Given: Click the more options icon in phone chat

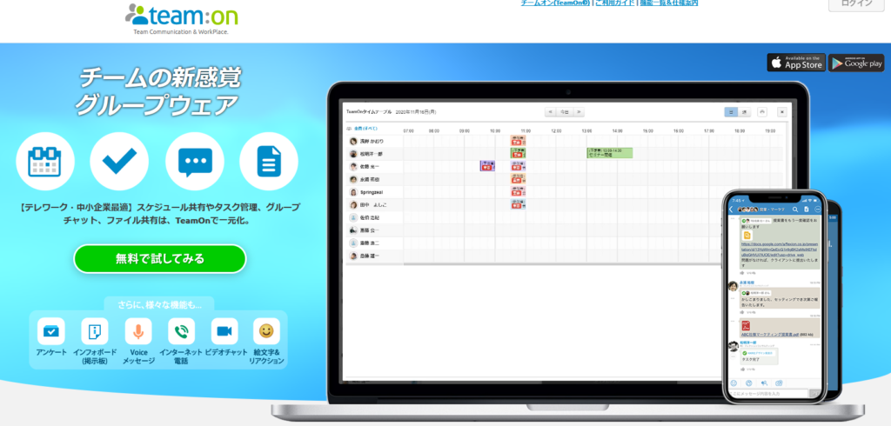Looking at the screenshot, I should tap(818, 210).
